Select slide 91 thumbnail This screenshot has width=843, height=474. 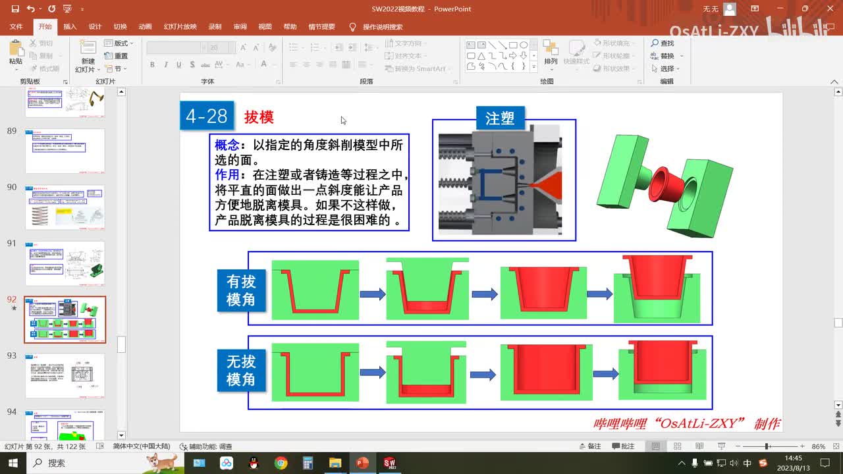tap(65, 263)
